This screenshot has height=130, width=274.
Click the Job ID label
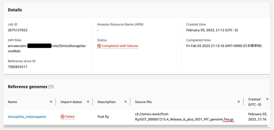(x=13, y=25)
